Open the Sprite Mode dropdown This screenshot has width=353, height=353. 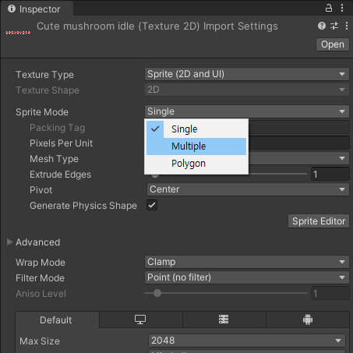coord(247,111)
